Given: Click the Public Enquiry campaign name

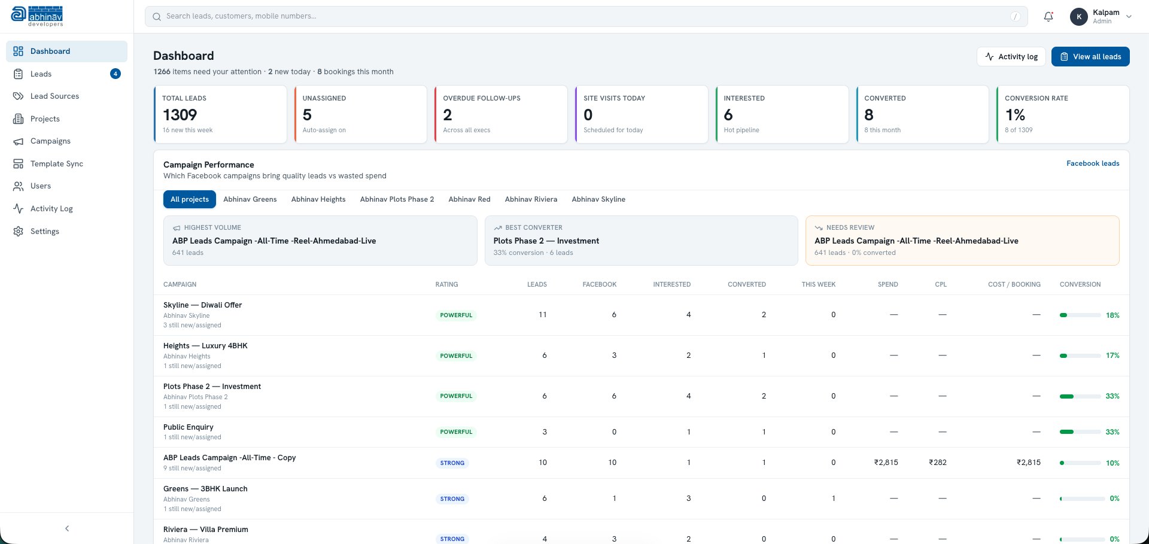Looking at the screenshot, I should [189, 427].
